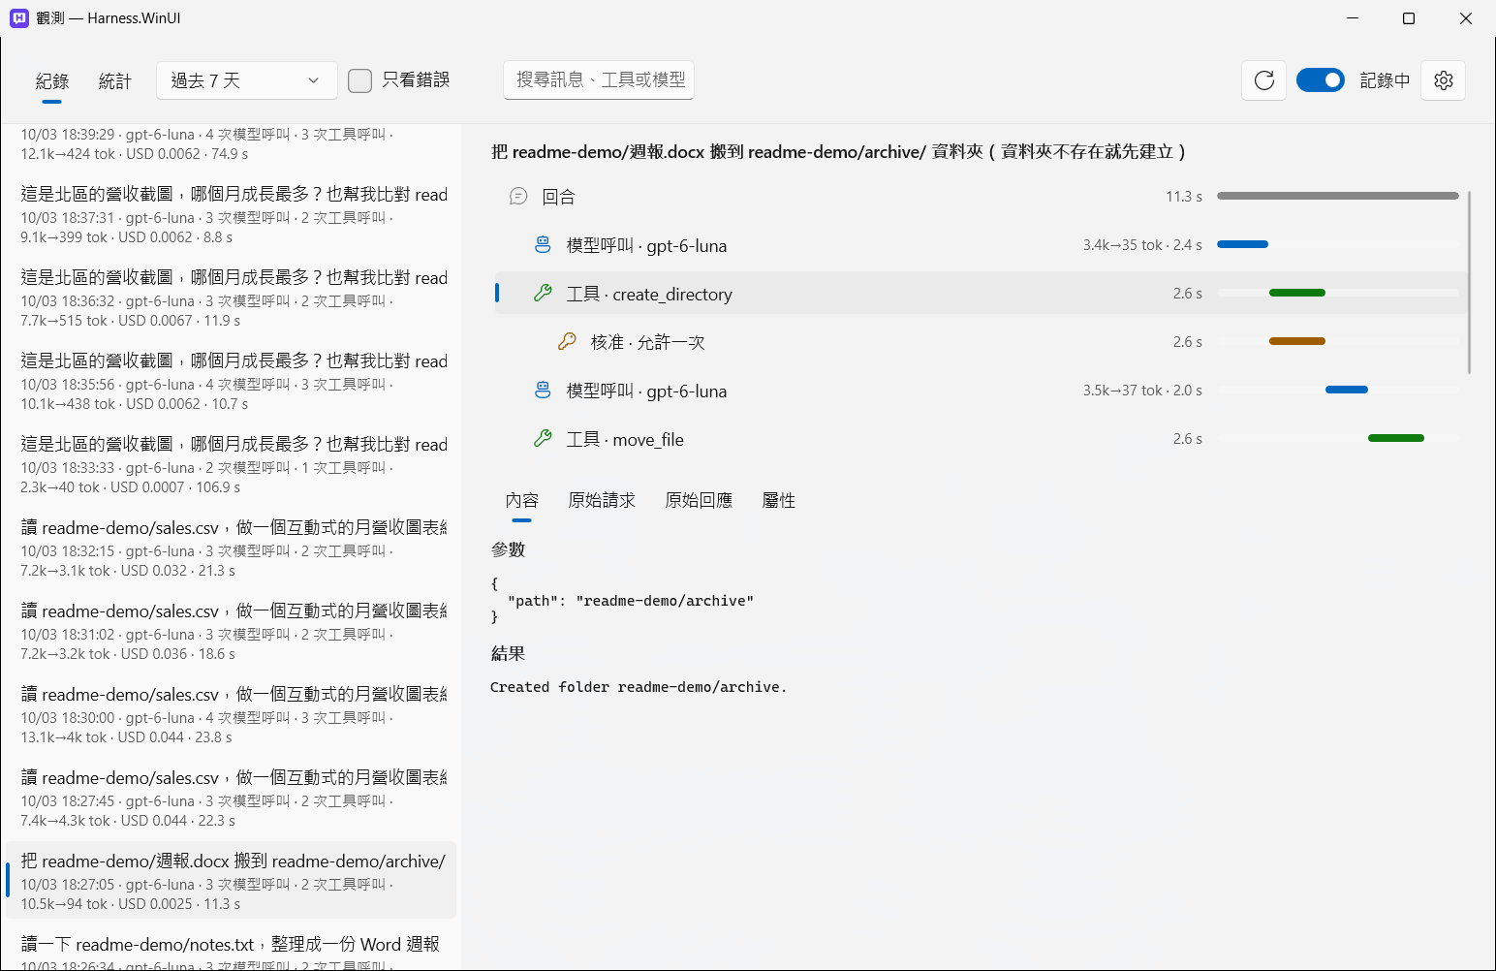Click the result text Created folder readme-demo/archive.

639,687
